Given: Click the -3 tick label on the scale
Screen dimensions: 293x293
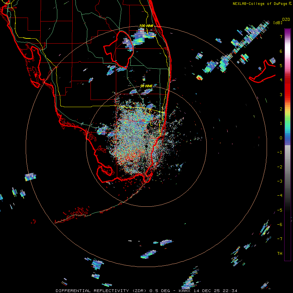Looking at the screenshot, I should (x=280, y=181).
